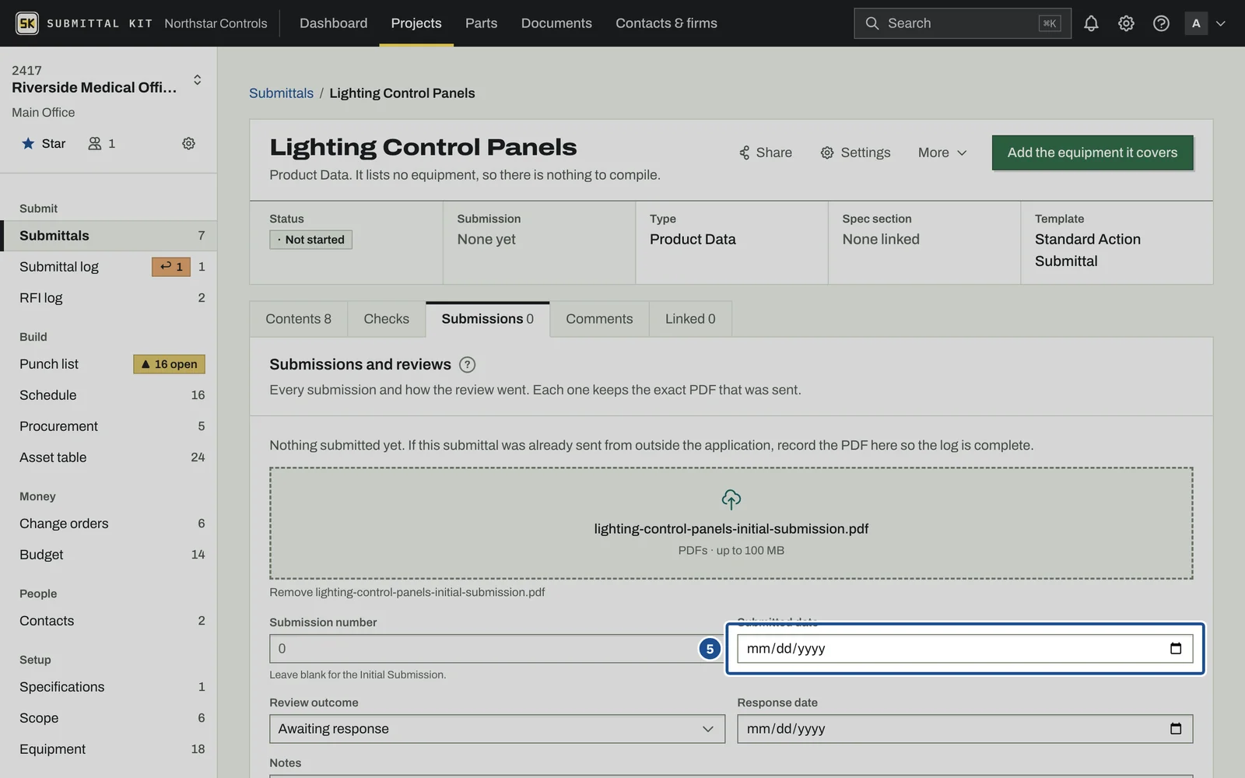This screenshot has width=1245, height=778.
Task: Open Contacts in sidebar
Action: [x=109, y=621]
